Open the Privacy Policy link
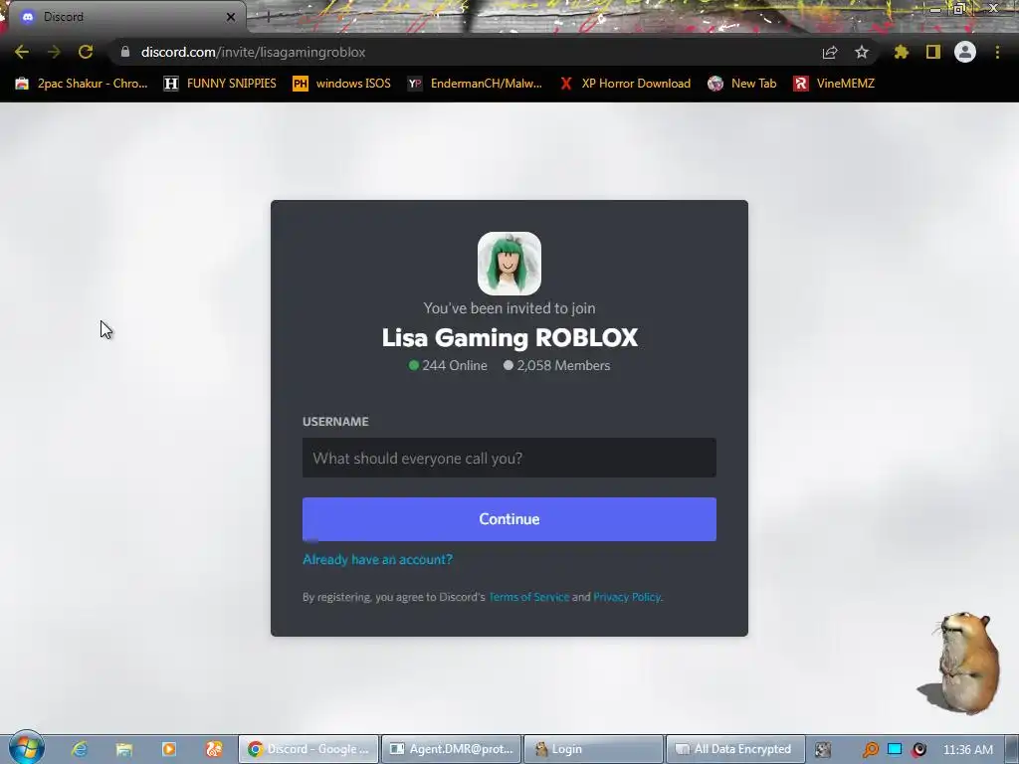The image size is (1019, 764). pyautogui.click(x=627, y=597)
